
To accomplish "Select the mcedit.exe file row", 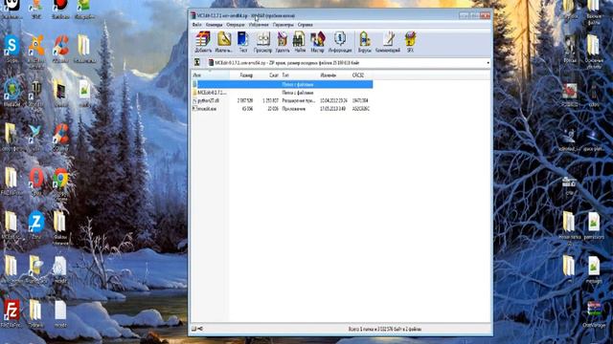I will coord(282,109).
